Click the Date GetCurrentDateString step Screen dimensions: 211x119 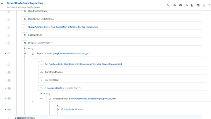[112, 19]
